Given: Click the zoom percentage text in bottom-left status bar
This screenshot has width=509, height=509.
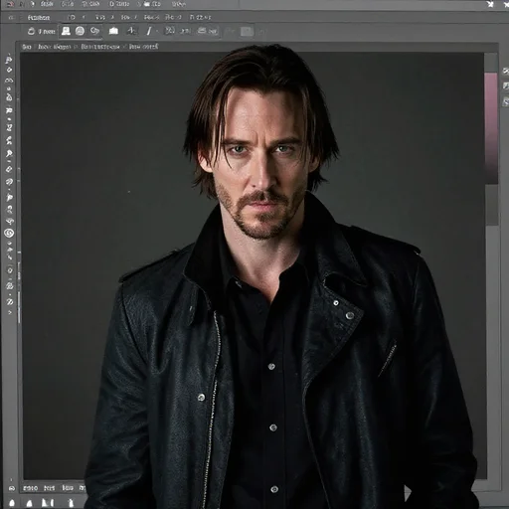Looking at the screenshot, I should tap(30, 488).
